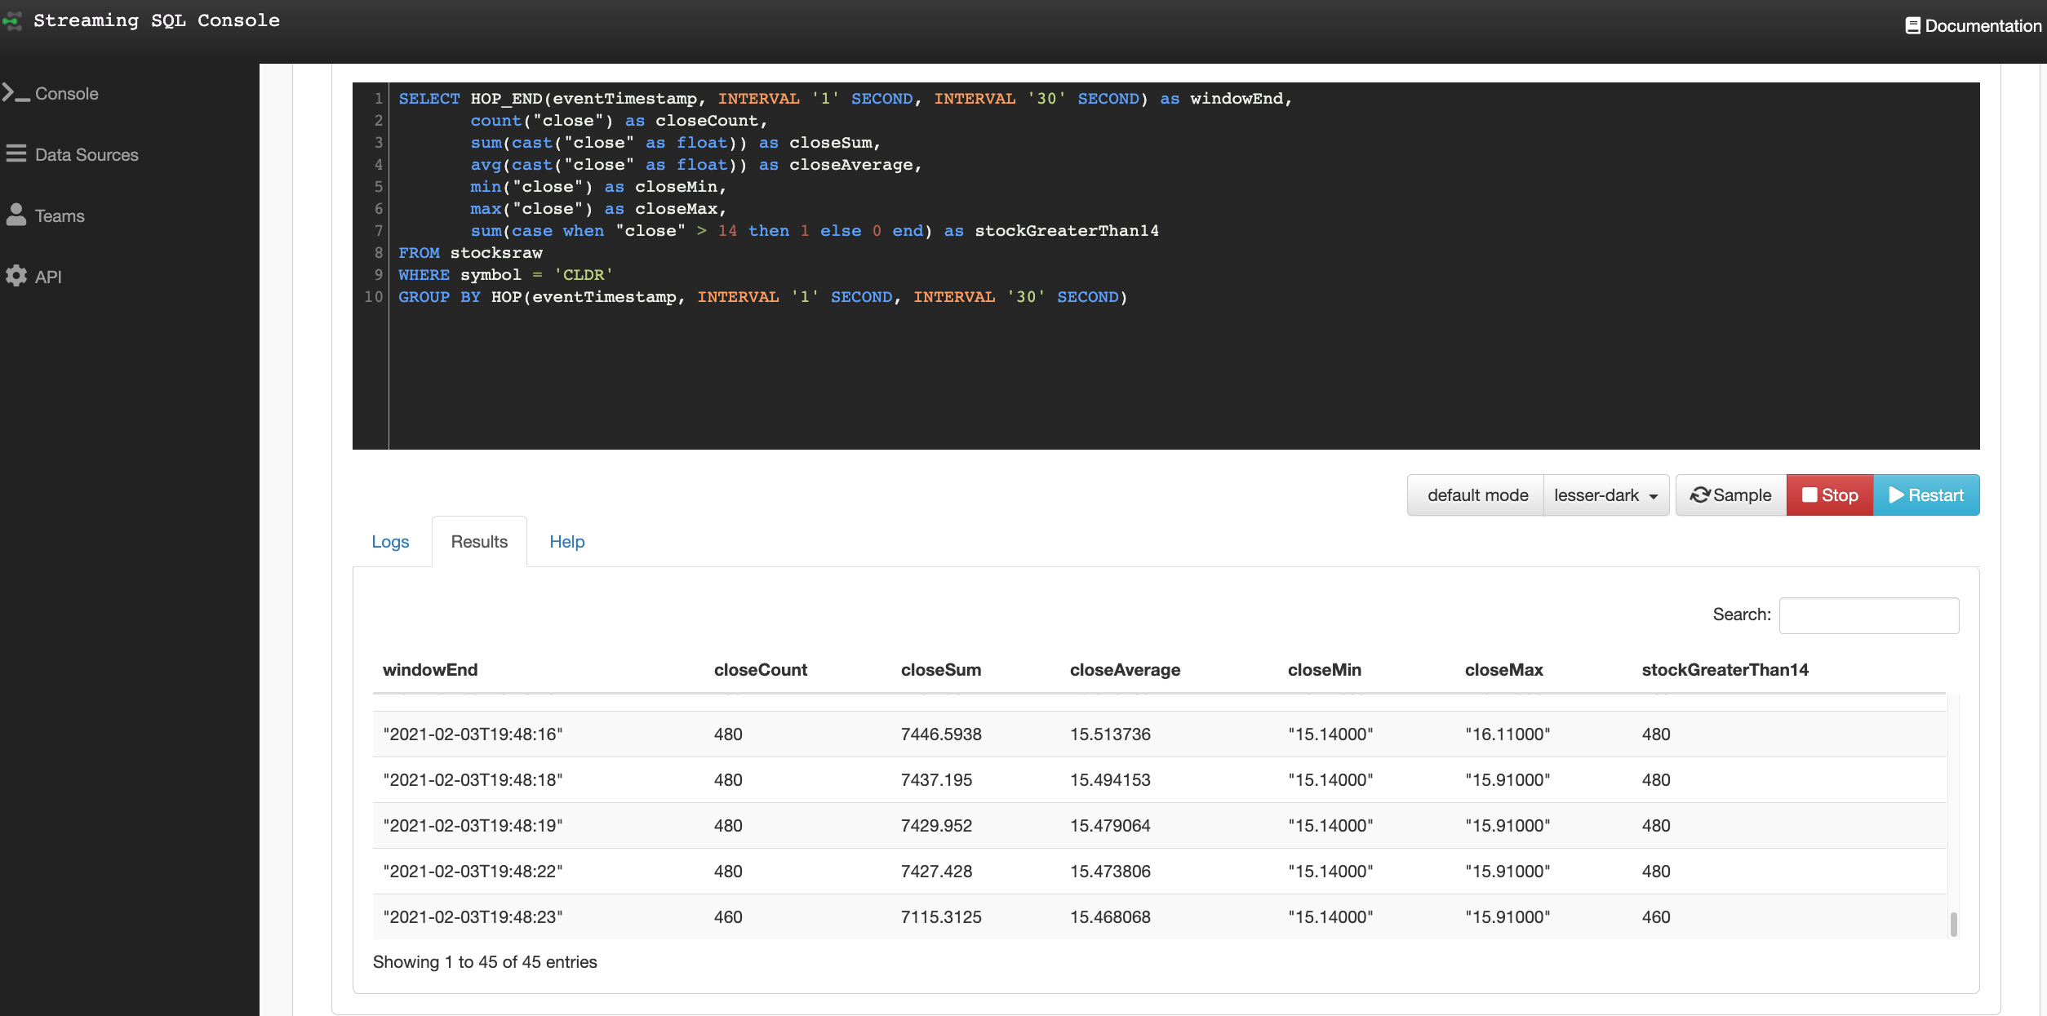Click the Streaming SQL Console logo icon
Screen dimensions: 2047x1016
(x=12, y=21)
